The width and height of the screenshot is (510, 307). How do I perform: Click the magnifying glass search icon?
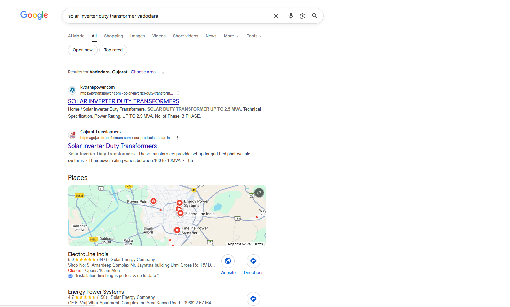(315, 16)
